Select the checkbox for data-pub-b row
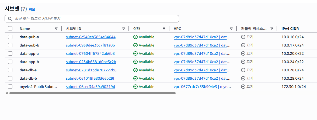The width and height of the screenshot is (317, 120). (x=10, y=45)
